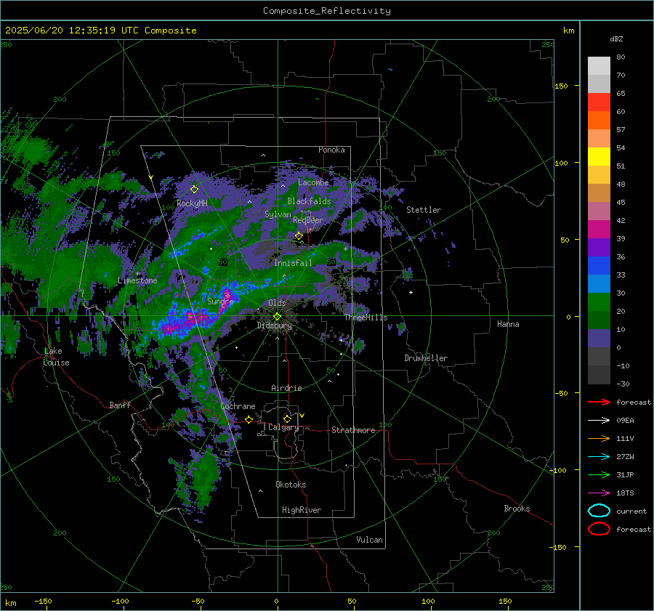The image size is (654, 611).
Task: Click the yellow diamond marker near Cochrane
Action: (x=249, y=419)
